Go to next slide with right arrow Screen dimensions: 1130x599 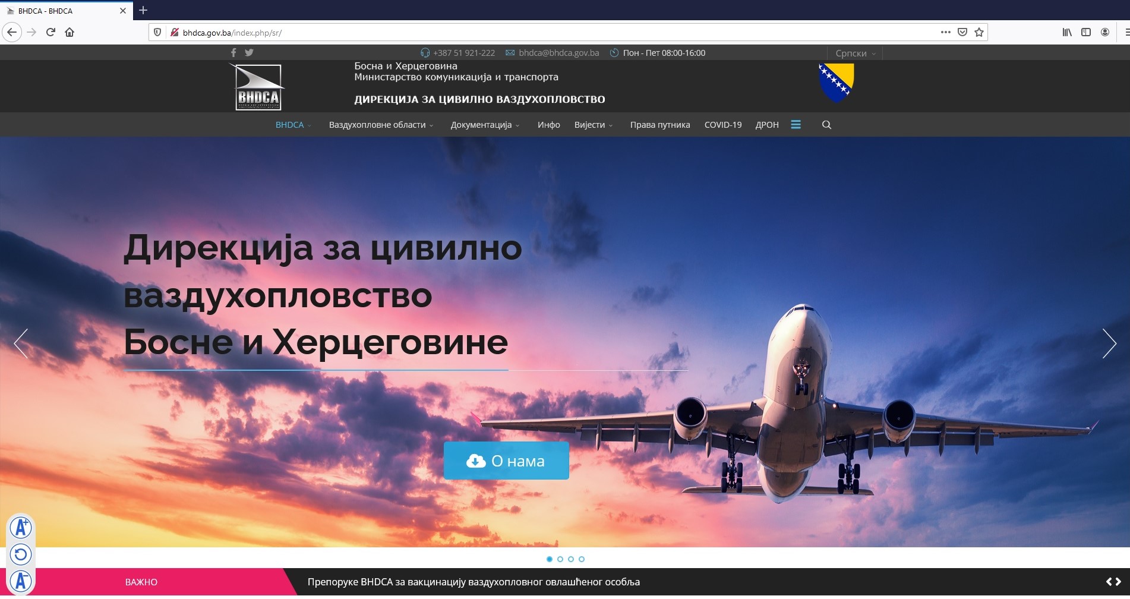1109,343
